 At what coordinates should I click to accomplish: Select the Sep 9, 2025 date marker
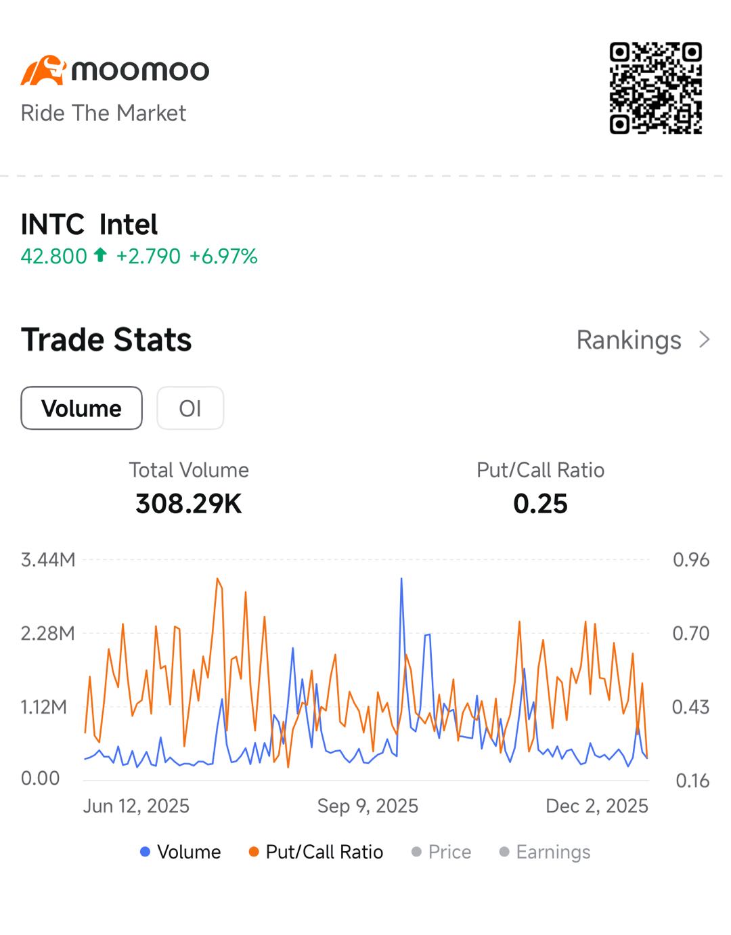368,806
